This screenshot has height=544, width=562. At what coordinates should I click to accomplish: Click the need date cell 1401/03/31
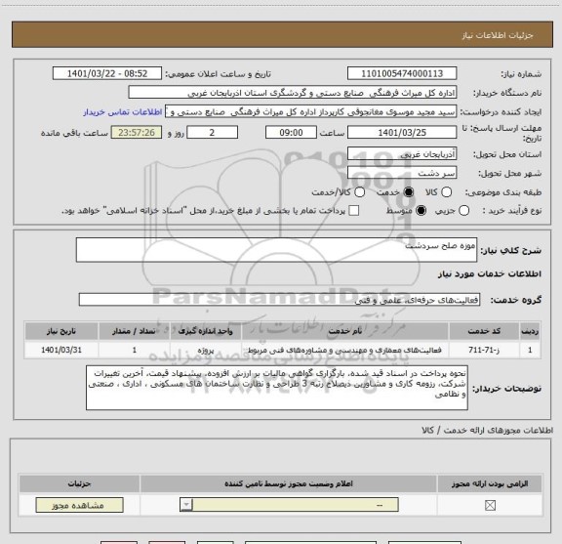tap(61, 350)
